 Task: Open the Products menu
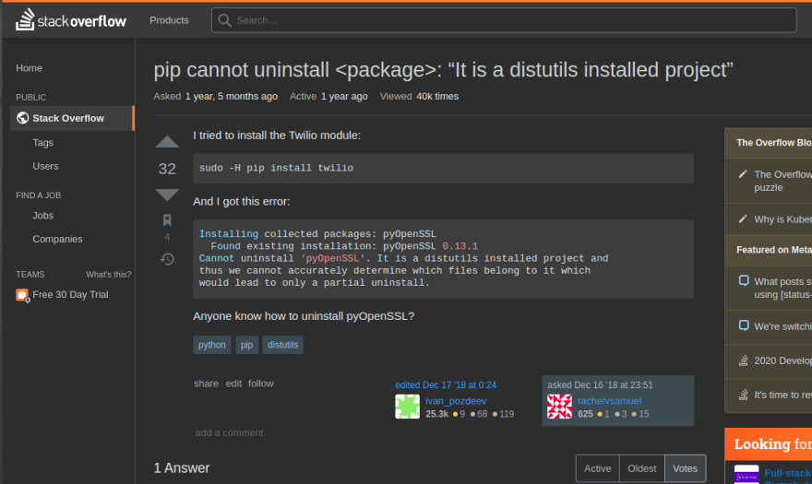170,20
